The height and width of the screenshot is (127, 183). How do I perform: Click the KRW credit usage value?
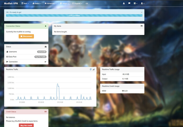(x=125, y=91)
